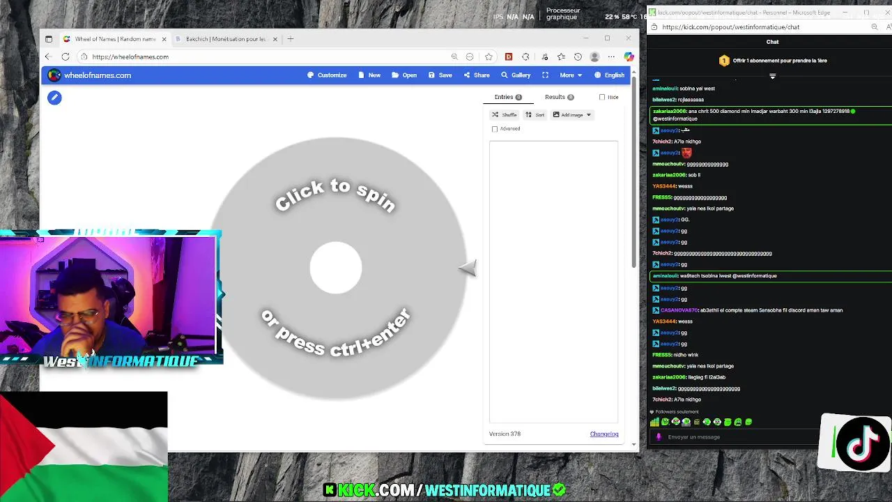Refresh the wheelofnames.com page
This screenshot has height=502, width=892.
click(66, 56)
